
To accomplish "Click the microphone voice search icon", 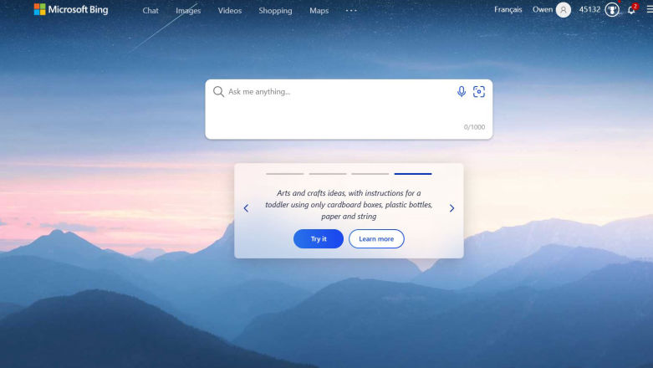I will (x=461, y=92).
